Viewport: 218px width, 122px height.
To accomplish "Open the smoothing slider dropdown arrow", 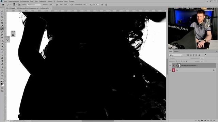I will coord(88,4).
